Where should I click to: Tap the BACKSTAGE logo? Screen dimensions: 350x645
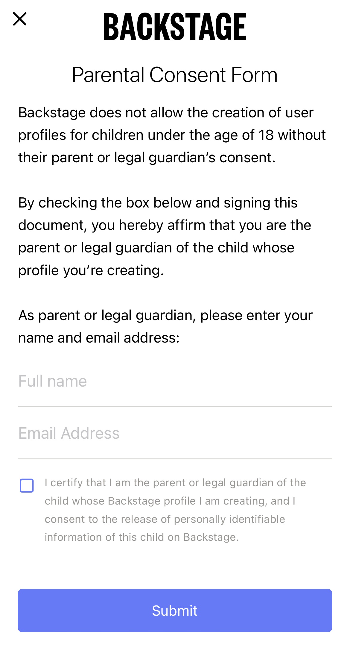pyautogui.click(x=175, y=27)
